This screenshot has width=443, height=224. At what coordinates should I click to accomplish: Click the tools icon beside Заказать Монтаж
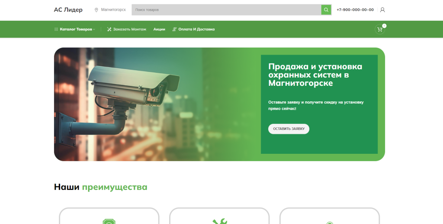coord(109,29)
